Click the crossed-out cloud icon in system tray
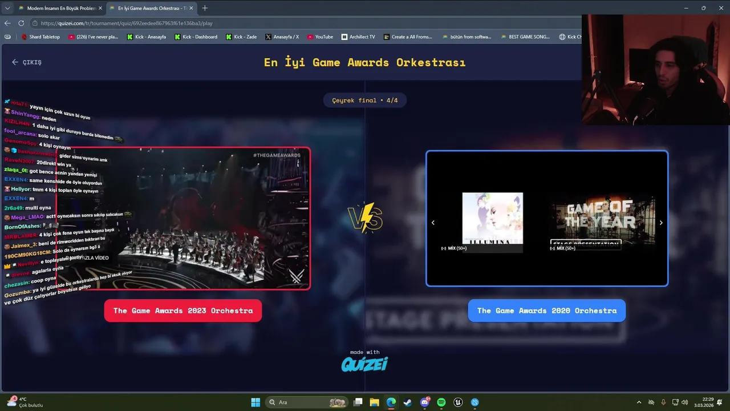730x411 pixels. (x=651, y=402)
